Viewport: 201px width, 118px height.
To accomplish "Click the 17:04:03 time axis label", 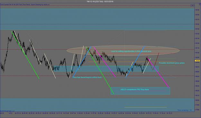I will pyautogui.click(x=155, y=113).
